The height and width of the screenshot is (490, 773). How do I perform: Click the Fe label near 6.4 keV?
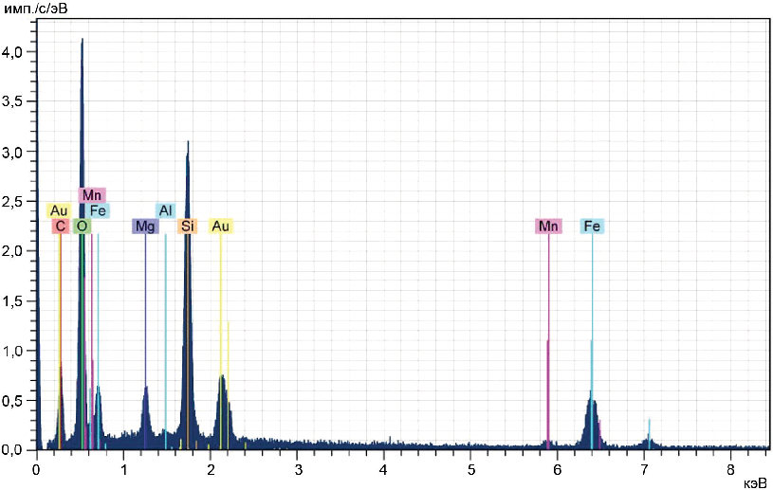(592, 227)
